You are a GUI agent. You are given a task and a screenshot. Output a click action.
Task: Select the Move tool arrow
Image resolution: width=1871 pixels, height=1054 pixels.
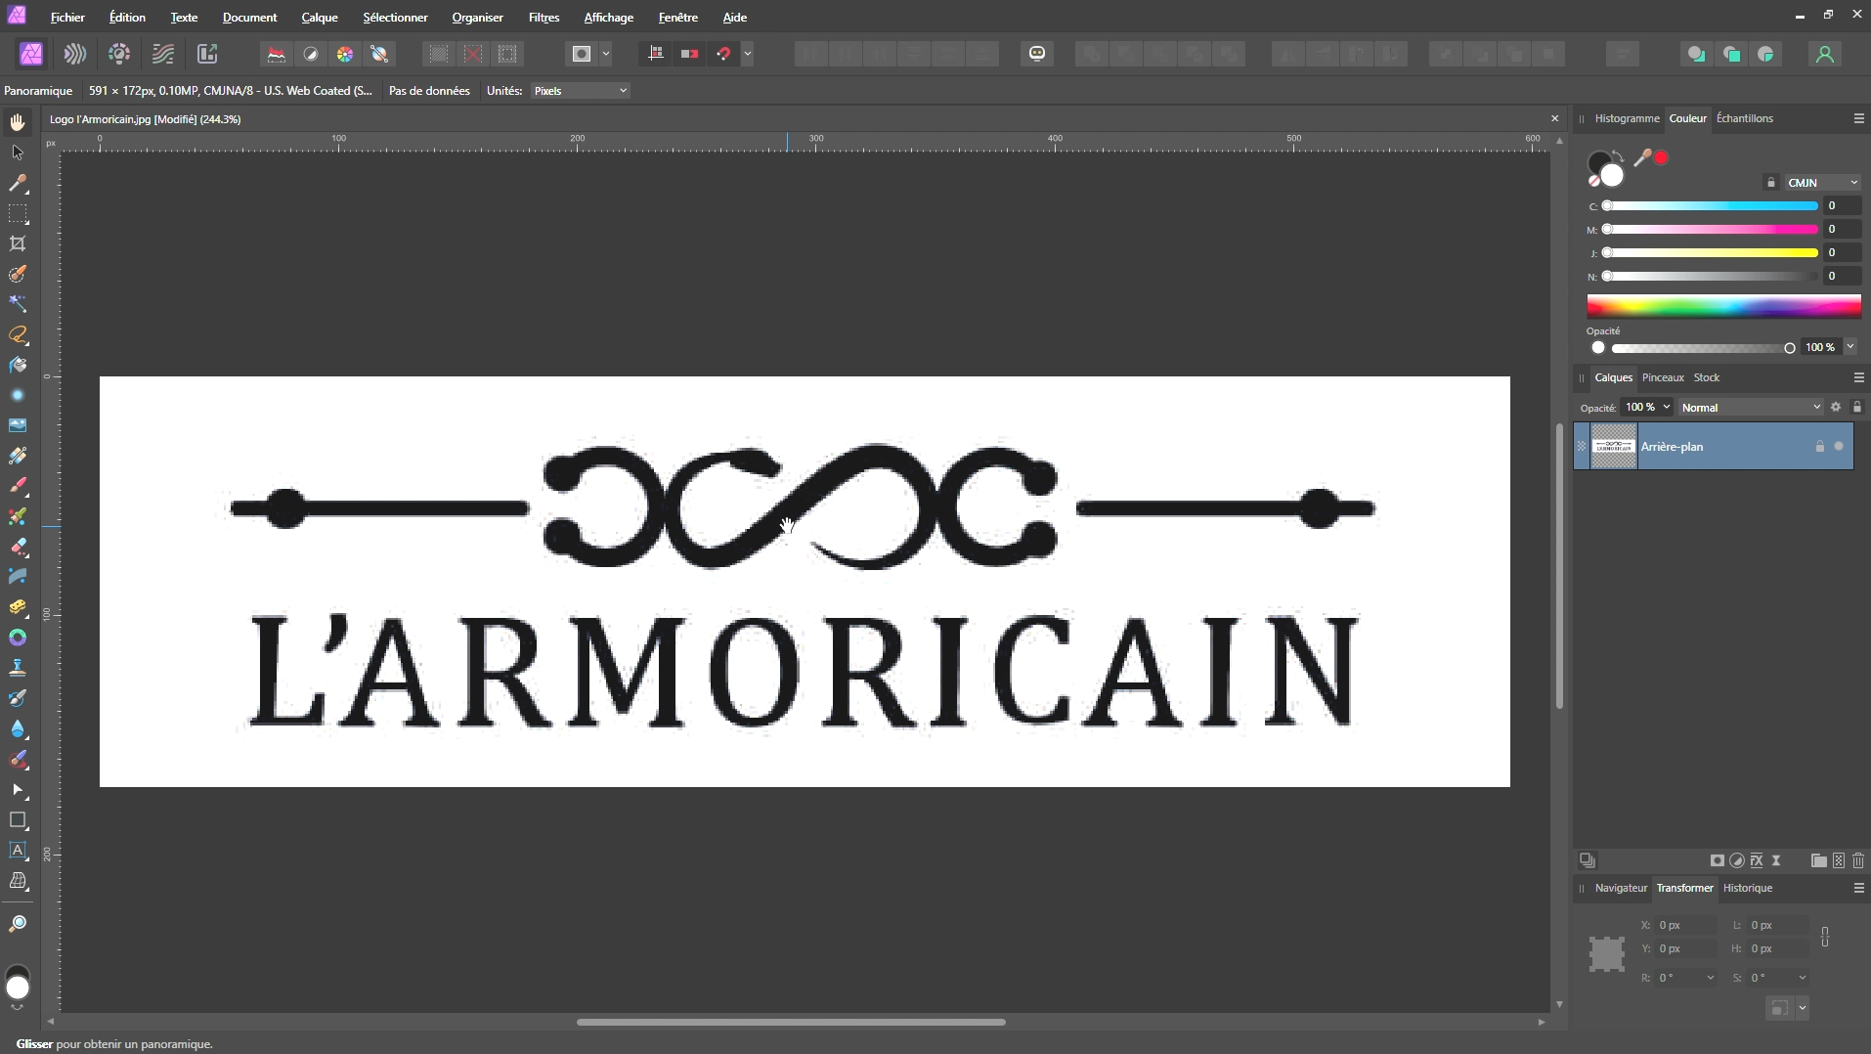coord(18,153)
